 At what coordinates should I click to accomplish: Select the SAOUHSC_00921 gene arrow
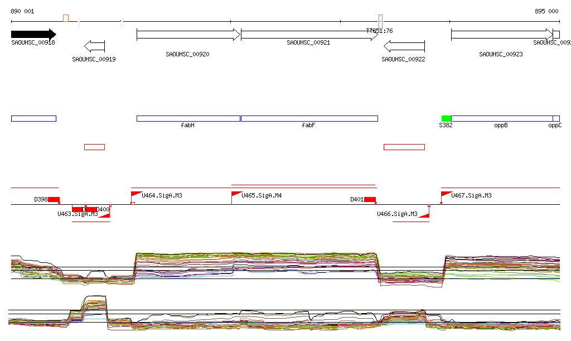309,35
